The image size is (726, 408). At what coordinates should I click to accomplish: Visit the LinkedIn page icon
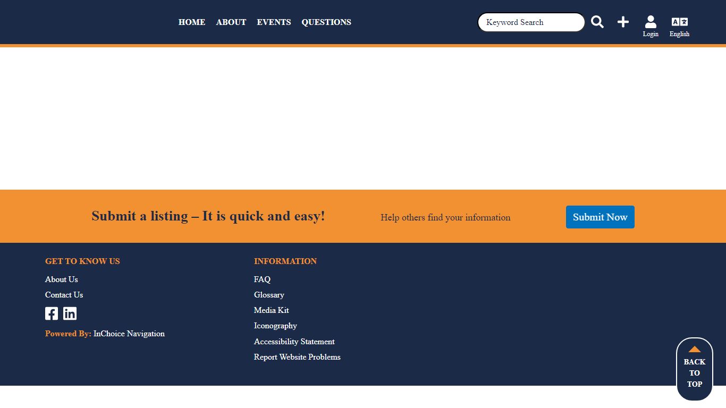(70, 313)
